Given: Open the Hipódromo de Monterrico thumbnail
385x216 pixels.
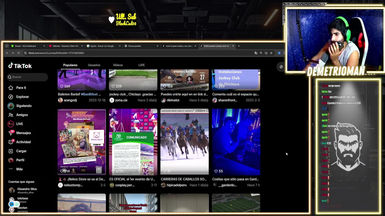Looking at the screenshot, I should (x=185, y=80).
